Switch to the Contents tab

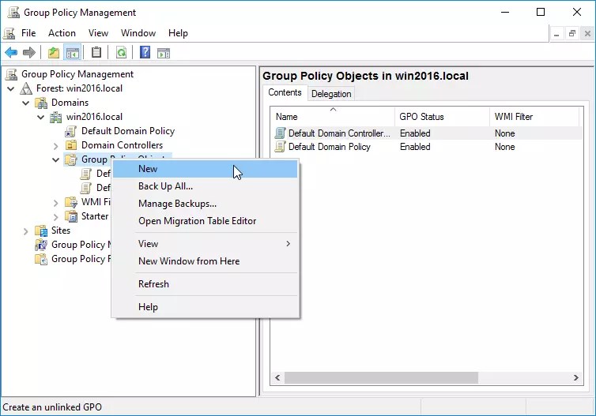(x=285, y=92)
